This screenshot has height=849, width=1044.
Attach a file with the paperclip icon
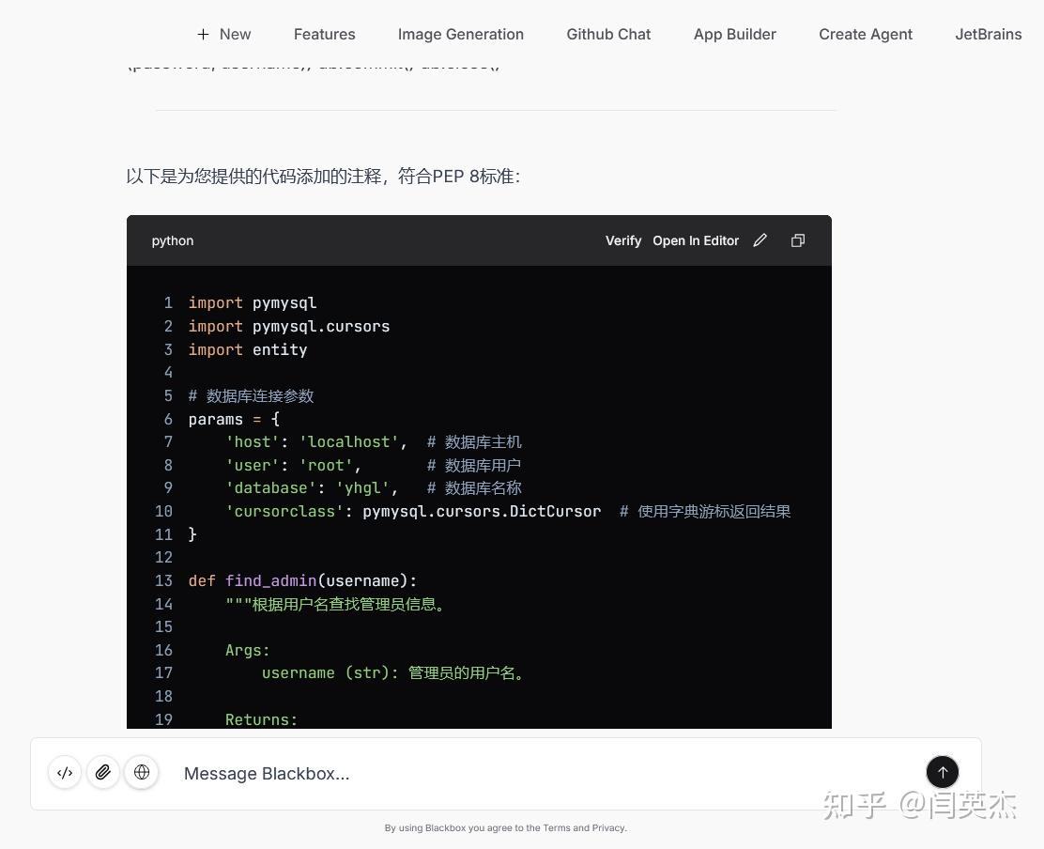[x=103, y=772]
